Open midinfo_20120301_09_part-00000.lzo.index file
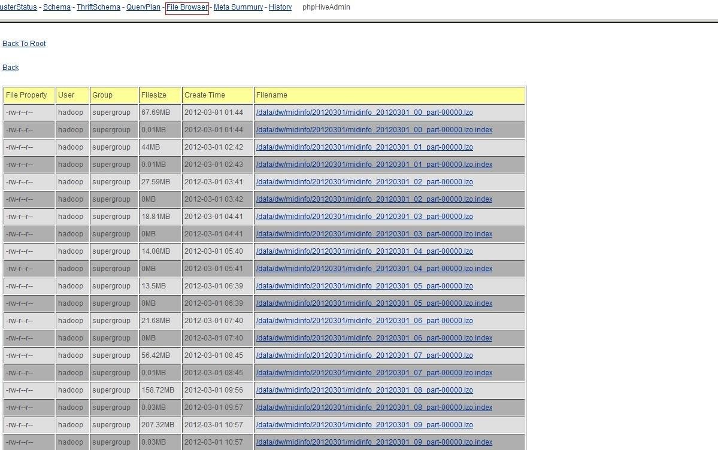The width and height of the screenshot is (718, 450). click(x=373, y=442)
